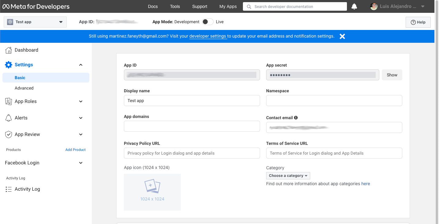Click the Display name field

pos(192,101)
